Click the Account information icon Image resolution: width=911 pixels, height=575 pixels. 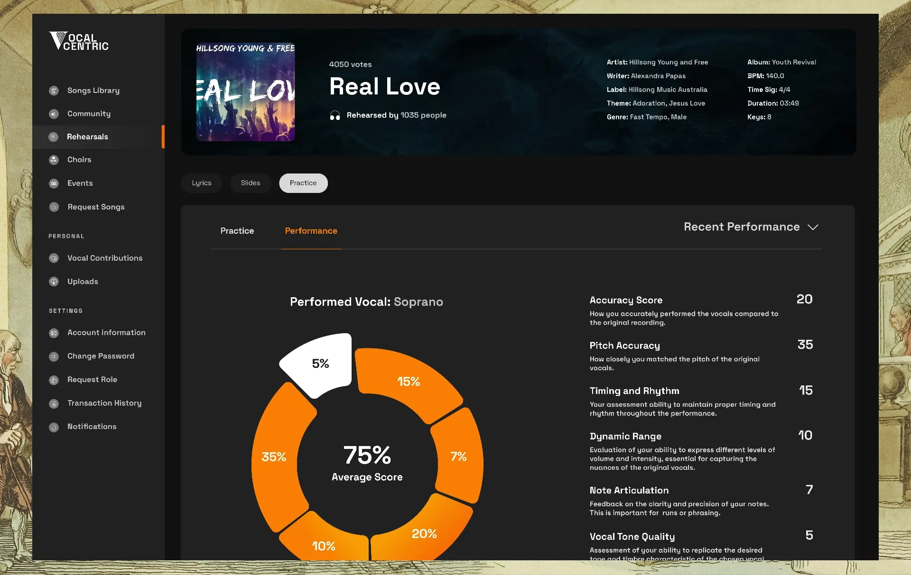[x=54, y=333]
